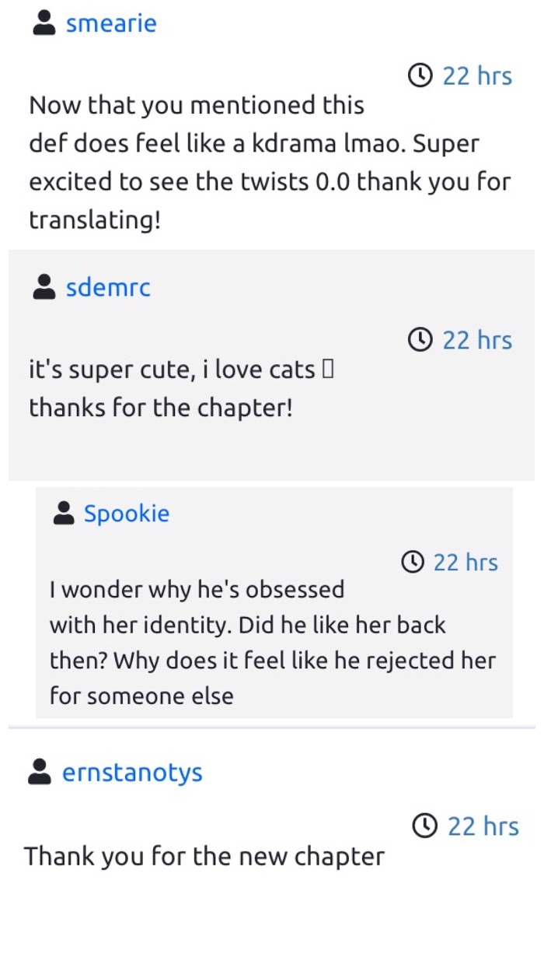Click the clock icon on ernstanotys's comment
The image size is (544, 968).
(x=424, y=826)
